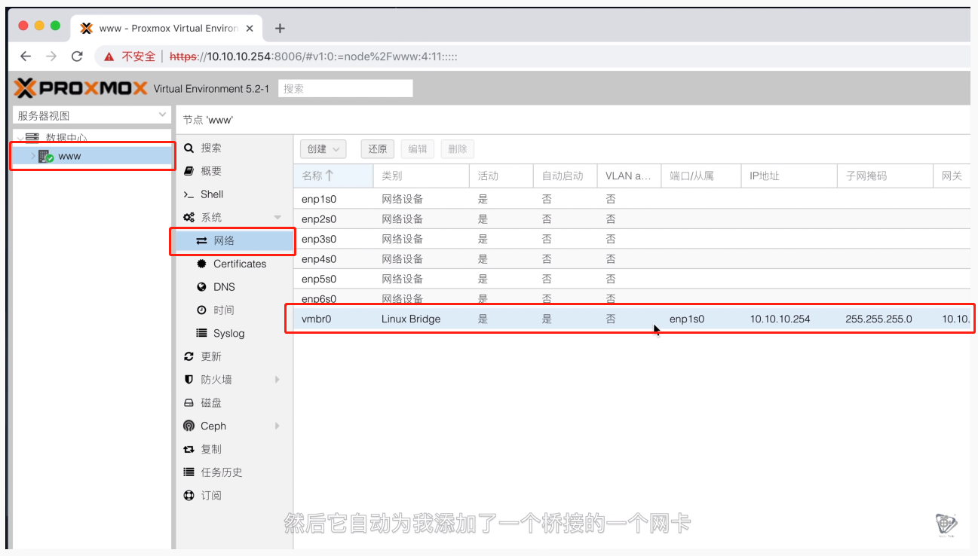978x556 pixels.
Task: Open the 创建 create dropdown button
Action: 323,149
